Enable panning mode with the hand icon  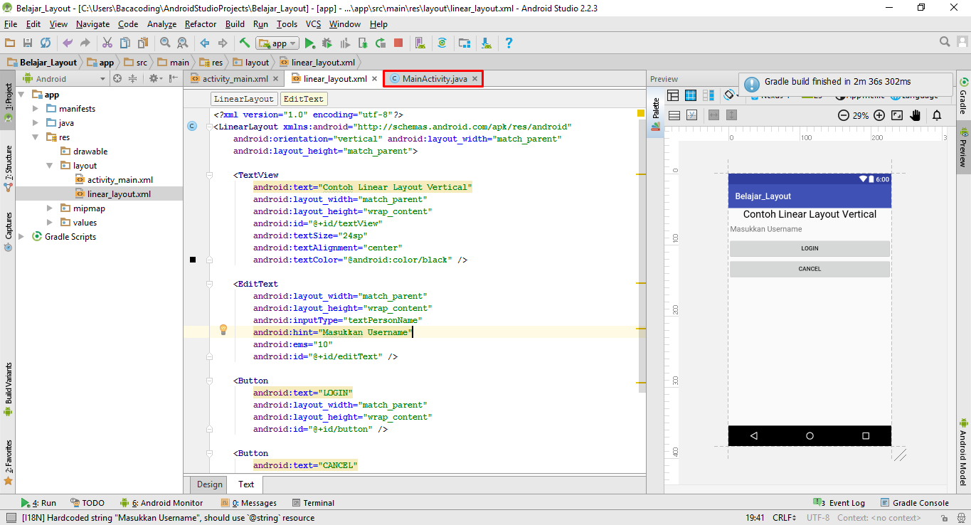tap(916, 115)
